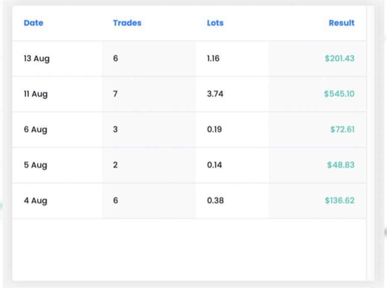Open the 6 Aug row
Viewport: 387px width, 288px height.
(35, 129)
